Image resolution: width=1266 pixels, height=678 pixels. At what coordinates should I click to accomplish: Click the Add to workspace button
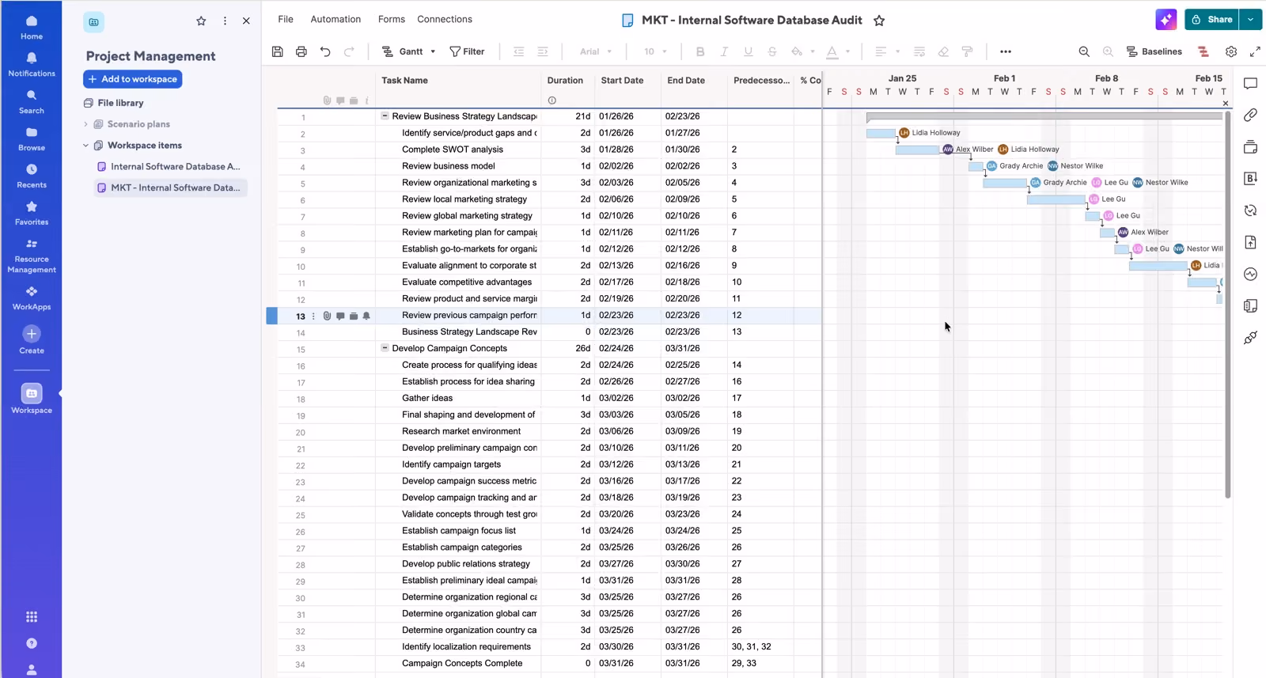(x=133, y=79)
